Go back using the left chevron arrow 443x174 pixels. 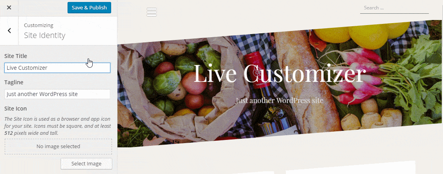point(9,31)
